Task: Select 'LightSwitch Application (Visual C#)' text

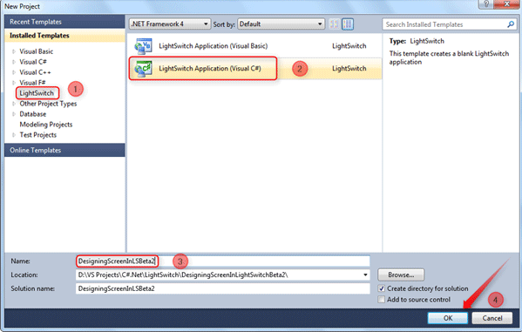Action: pos(210,69)
